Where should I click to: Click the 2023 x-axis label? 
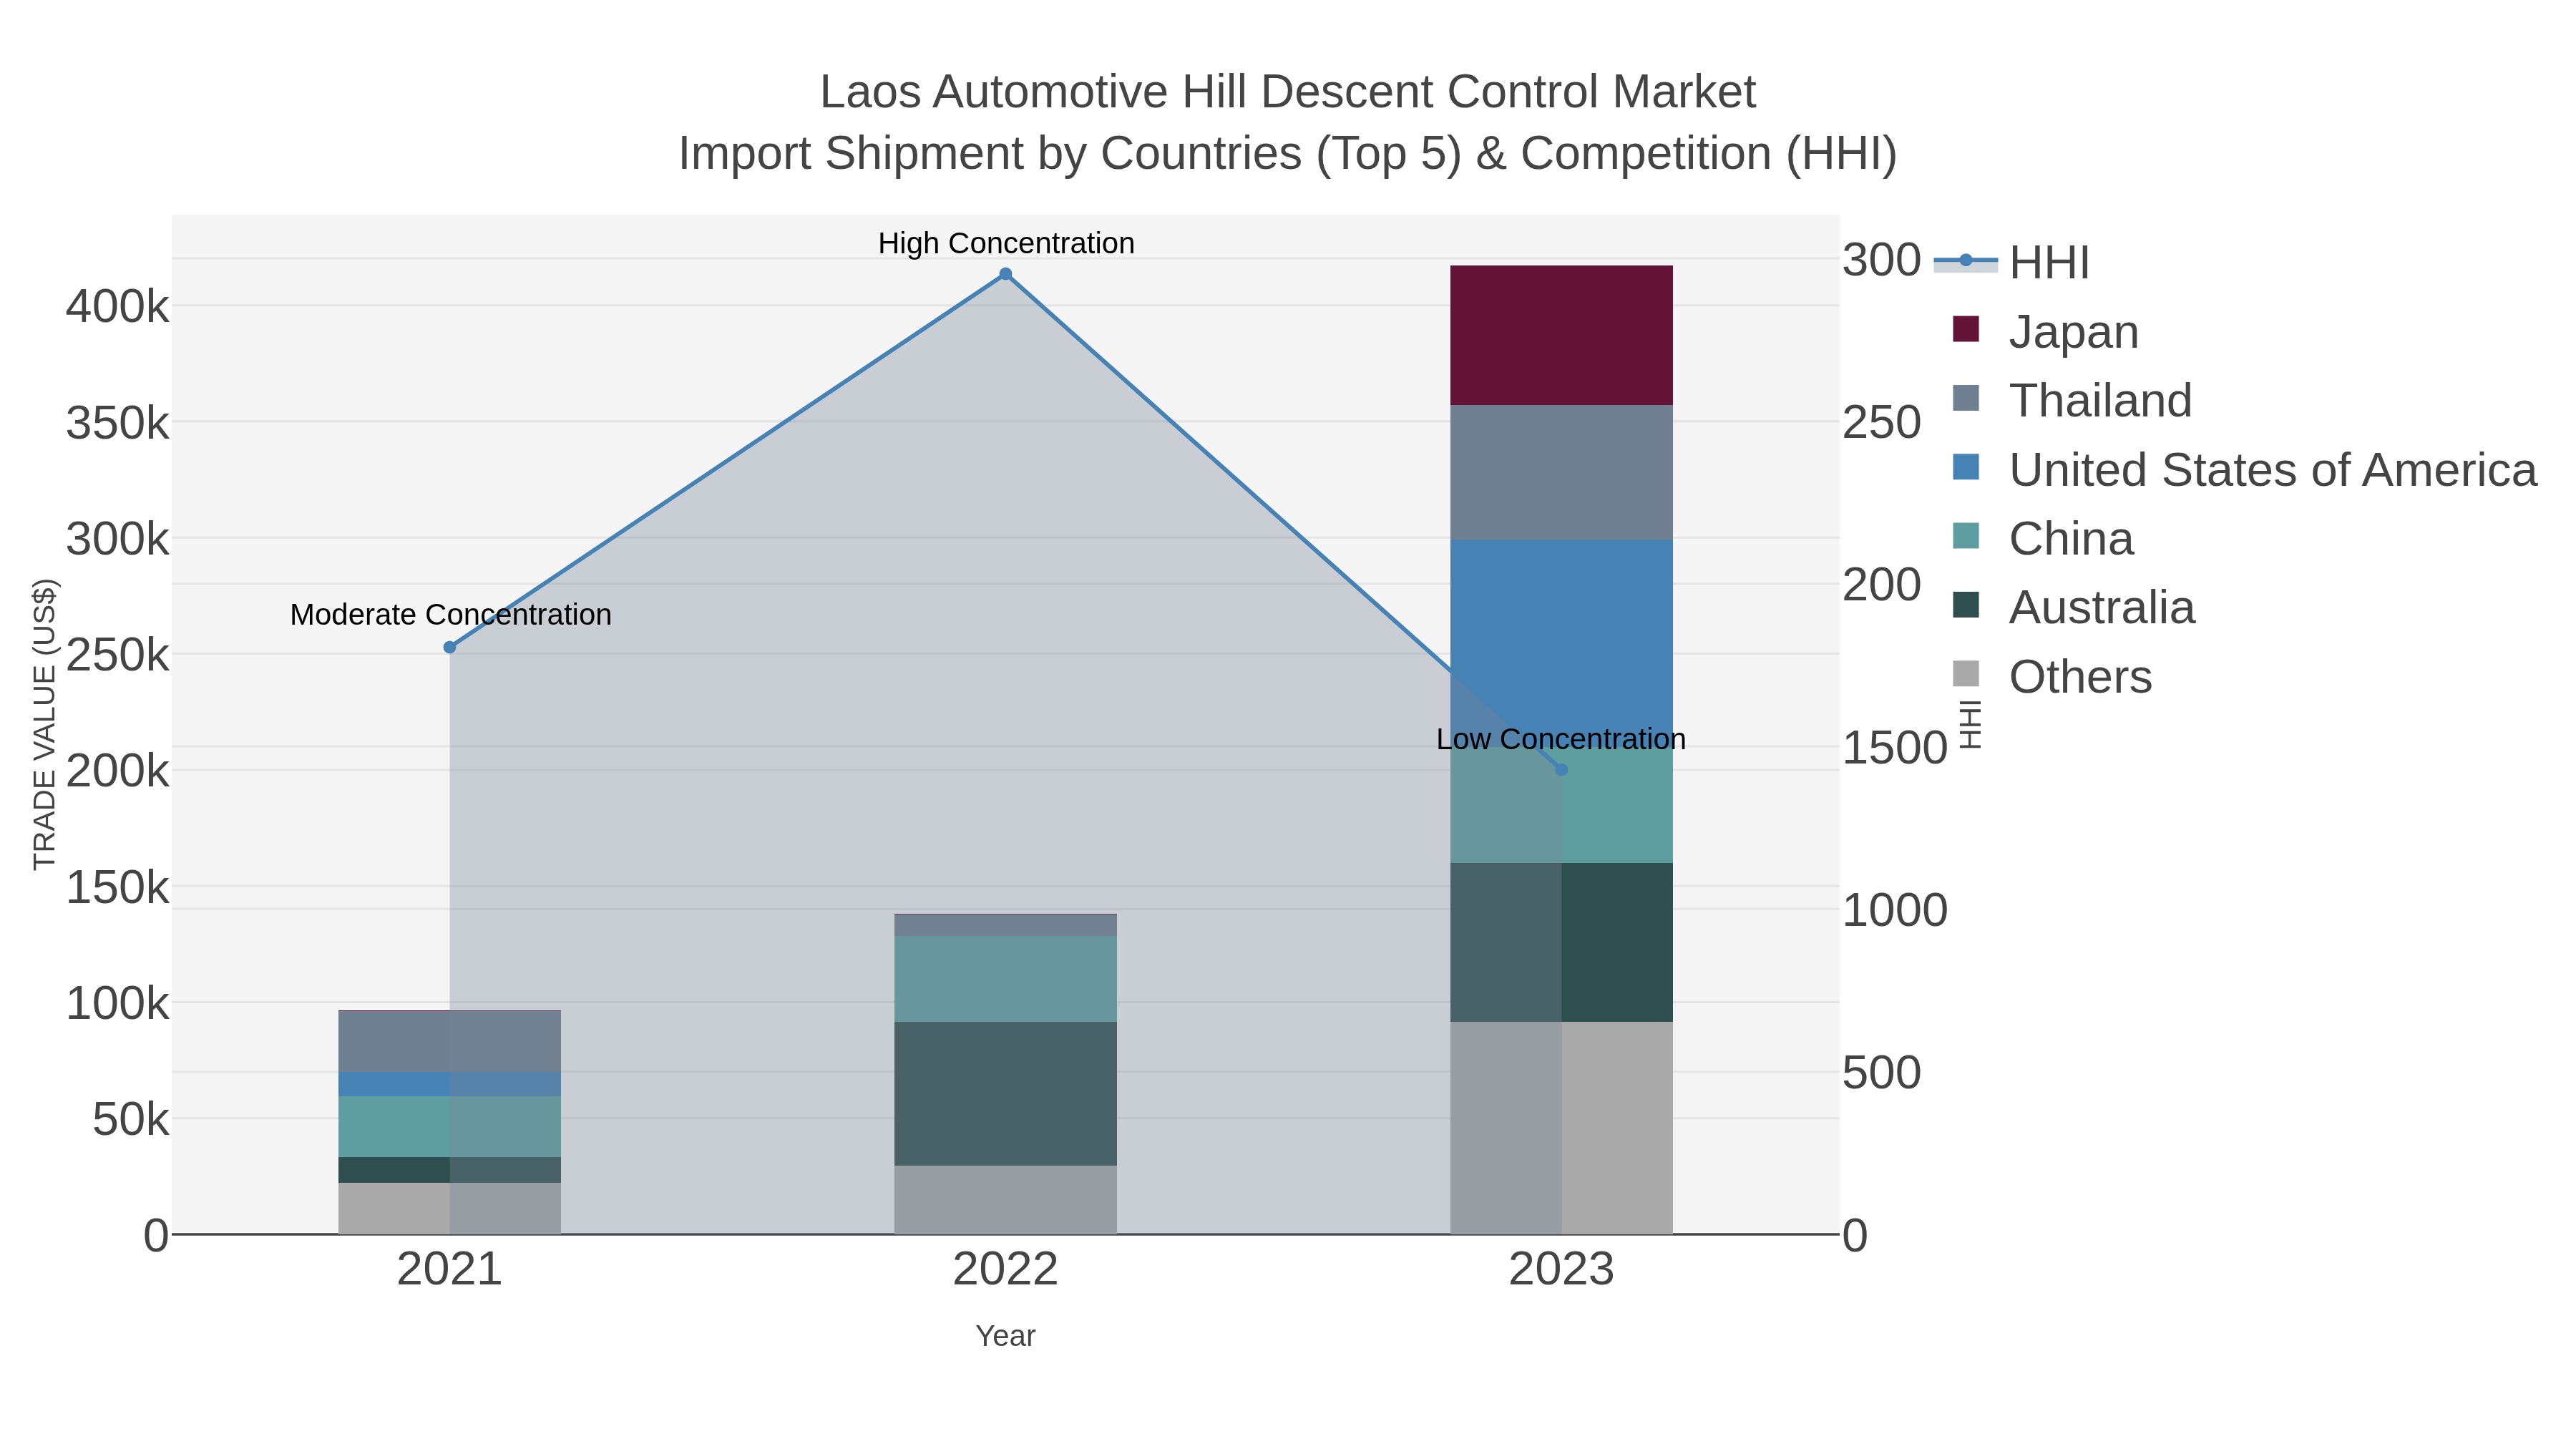[x=1562, y=1270]
